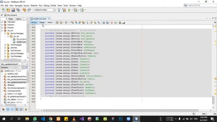
Task: Open the Profile Project dropdown arrow
Action: point(85,10)
